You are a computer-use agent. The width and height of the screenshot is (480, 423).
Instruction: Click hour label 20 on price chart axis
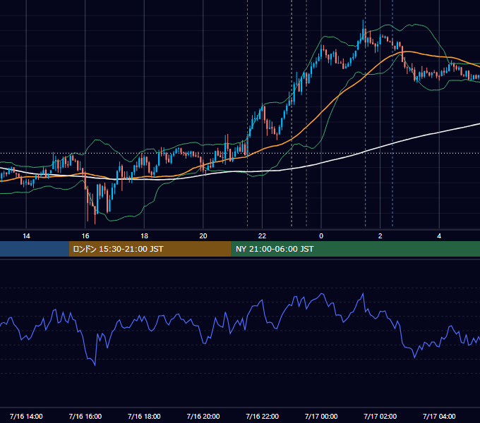click(203, 236)
